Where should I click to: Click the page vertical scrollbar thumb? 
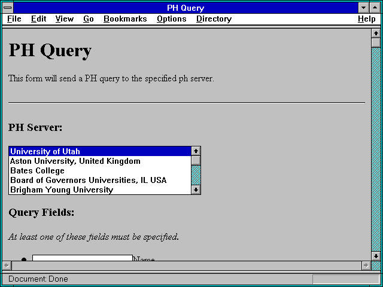point(376,42)
